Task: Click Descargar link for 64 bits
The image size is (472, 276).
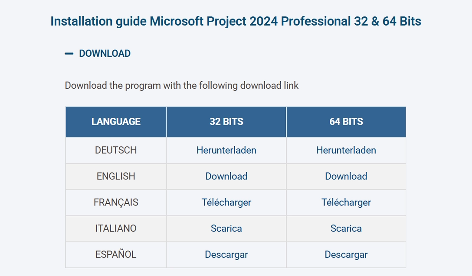Action: pyautogui.click(x=346, y=254)
